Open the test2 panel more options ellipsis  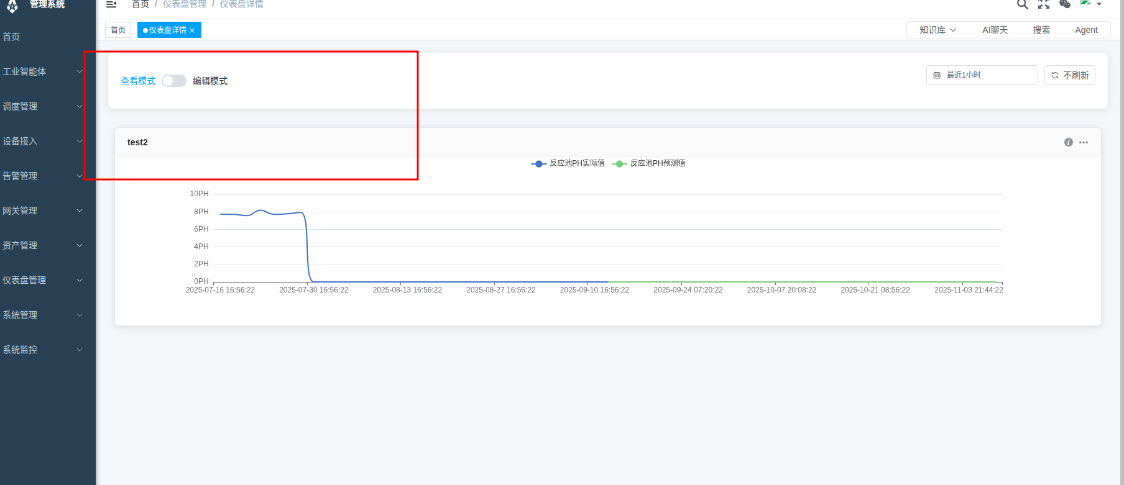(1084, 142)
